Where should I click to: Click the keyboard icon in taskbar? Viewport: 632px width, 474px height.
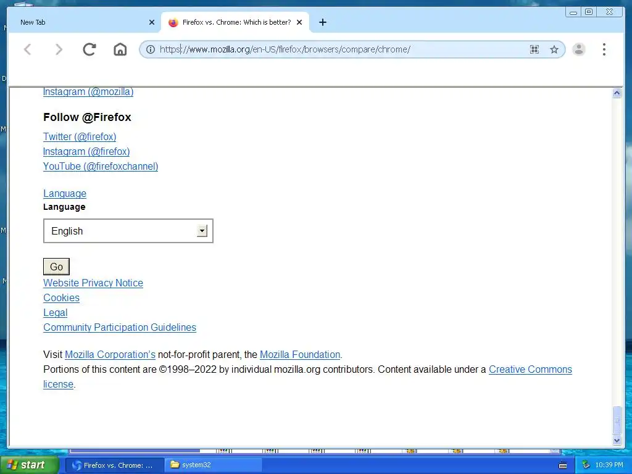(563, 465)
